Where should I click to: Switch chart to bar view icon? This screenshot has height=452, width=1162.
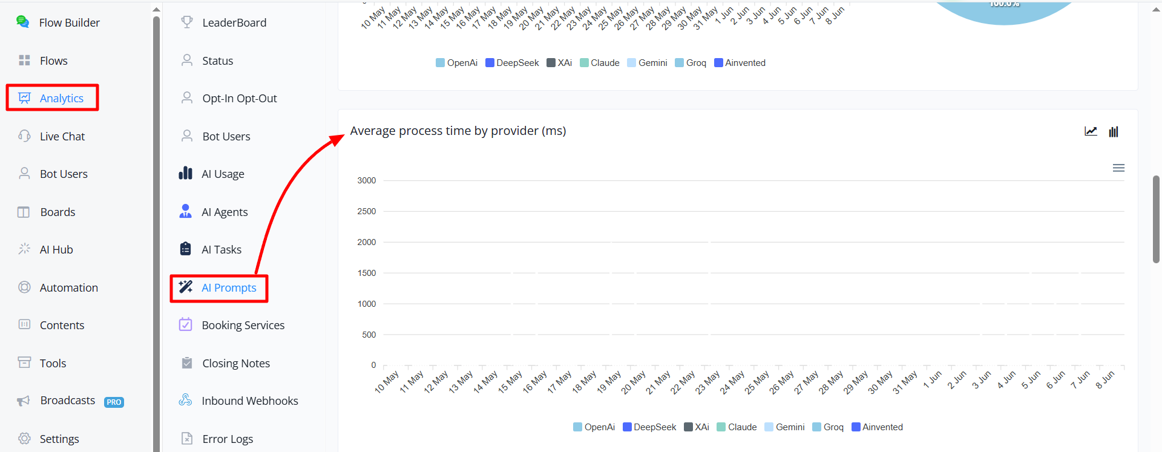coord(1114,131)
